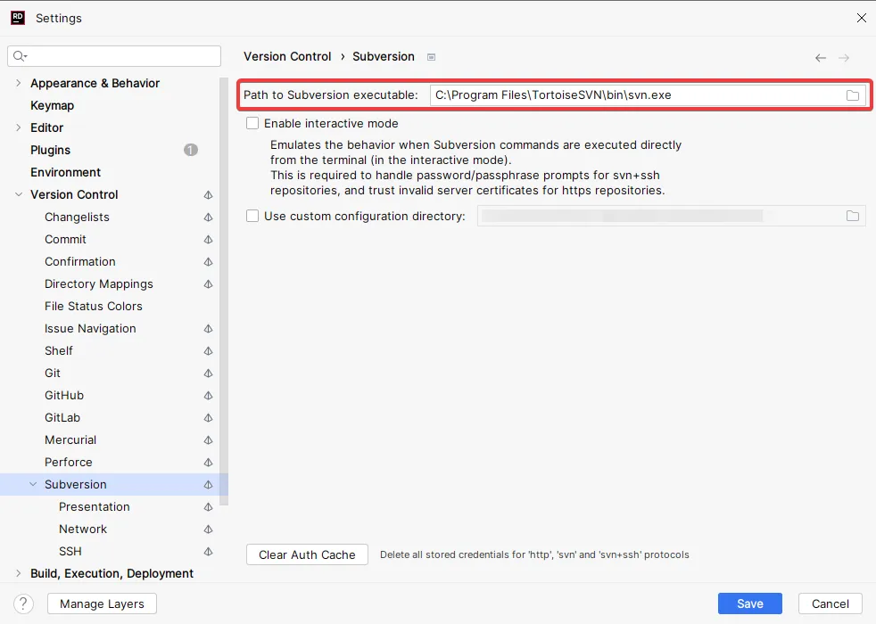The image size is (876, 624).
Task: Expand the Appearance & Behavior section
Action: click(x=18, y=83)
